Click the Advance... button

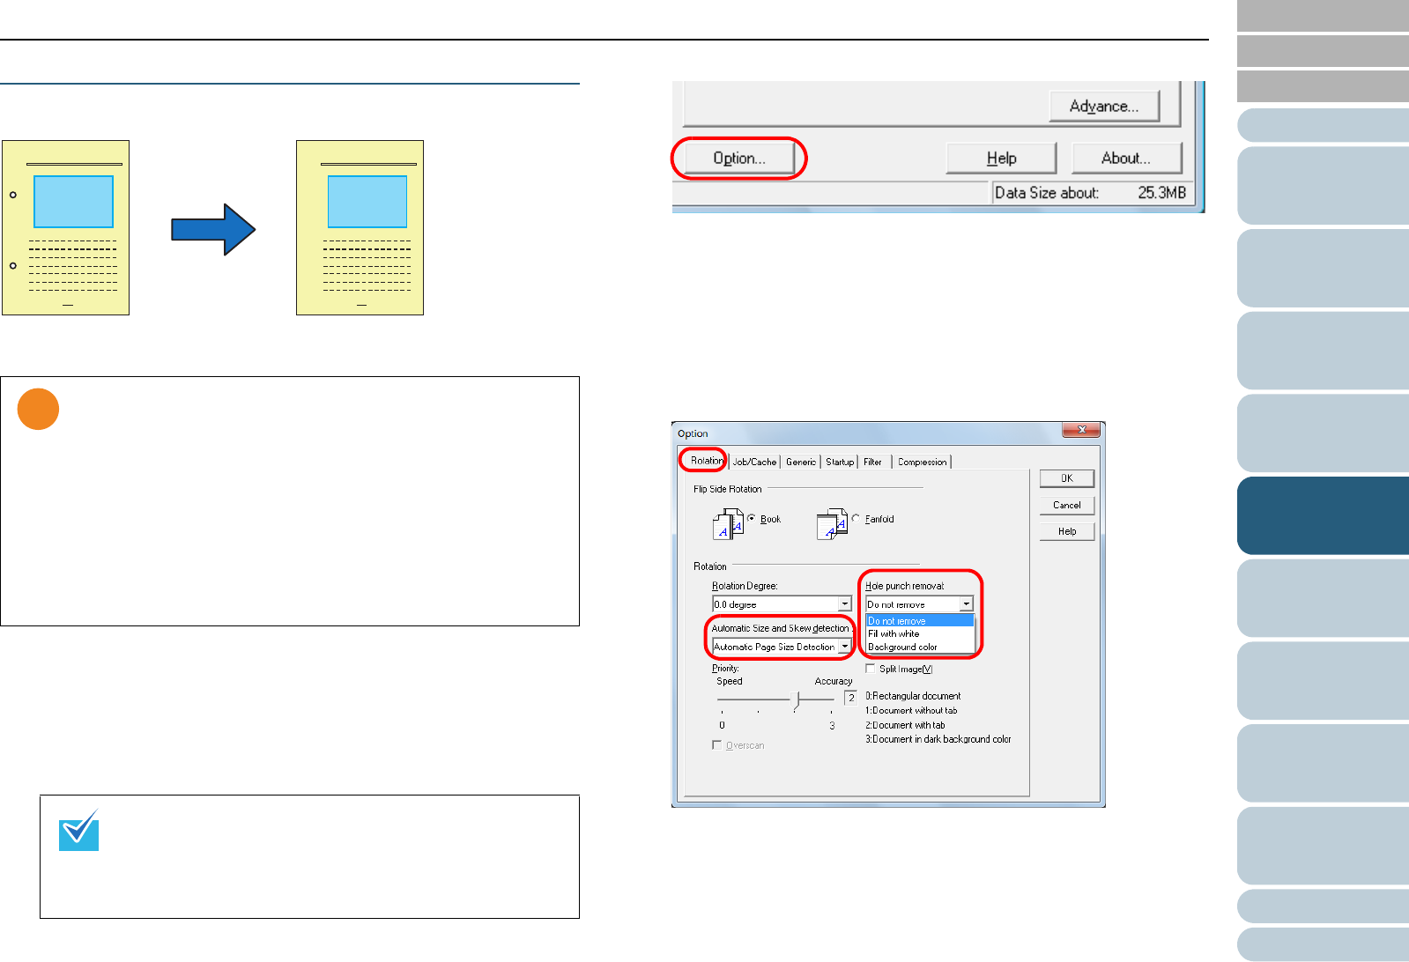(x=1103, y=107)
